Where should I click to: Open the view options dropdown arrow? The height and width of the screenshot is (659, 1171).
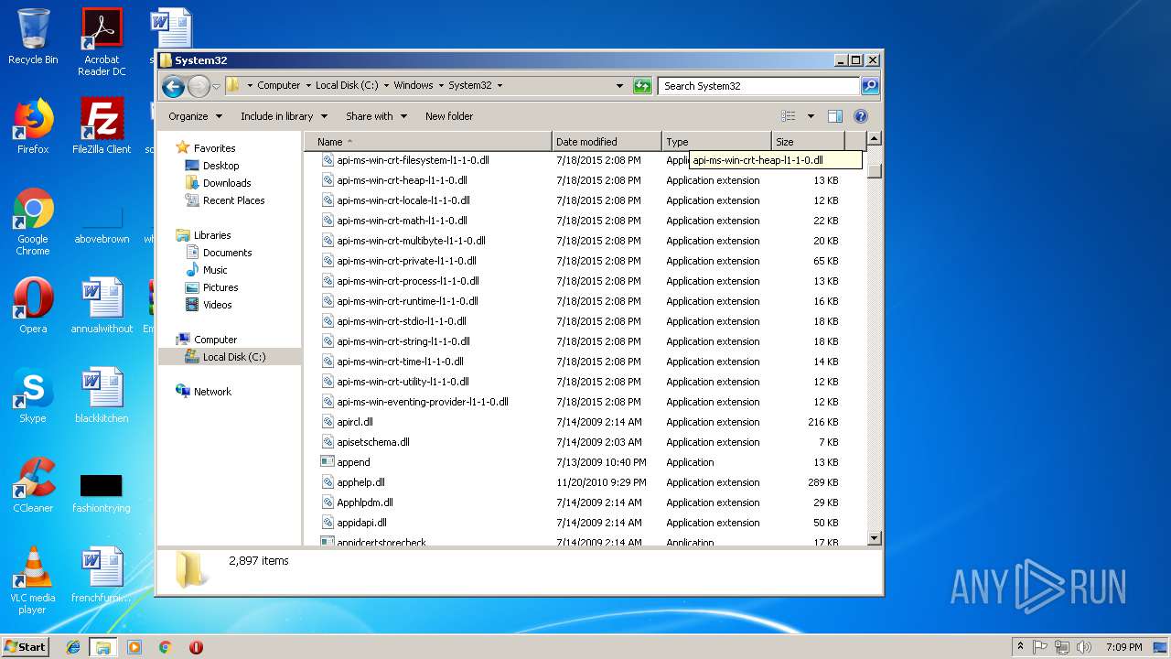coord(811,116)
